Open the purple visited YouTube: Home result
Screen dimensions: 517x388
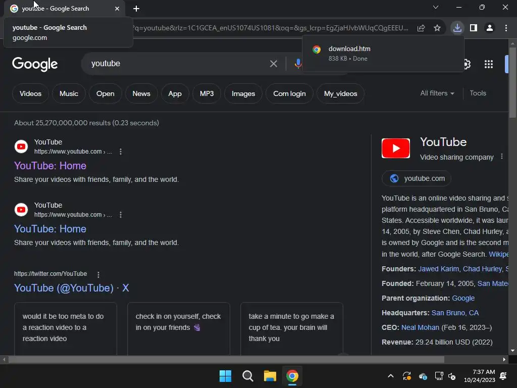click(x=50, y=166)
